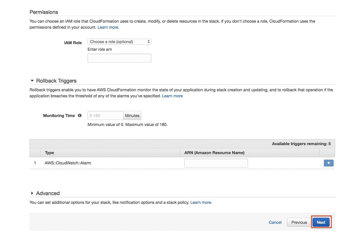Click the Monitoring Time label
Image resolution: width=341 pixels, height=238 pixels.
click(59, 115)
